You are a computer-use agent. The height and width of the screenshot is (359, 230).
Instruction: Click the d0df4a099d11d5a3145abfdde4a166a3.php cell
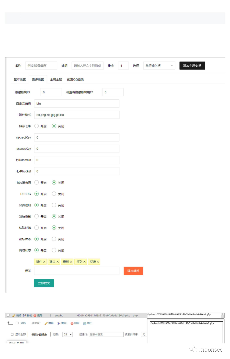point(104,316)
